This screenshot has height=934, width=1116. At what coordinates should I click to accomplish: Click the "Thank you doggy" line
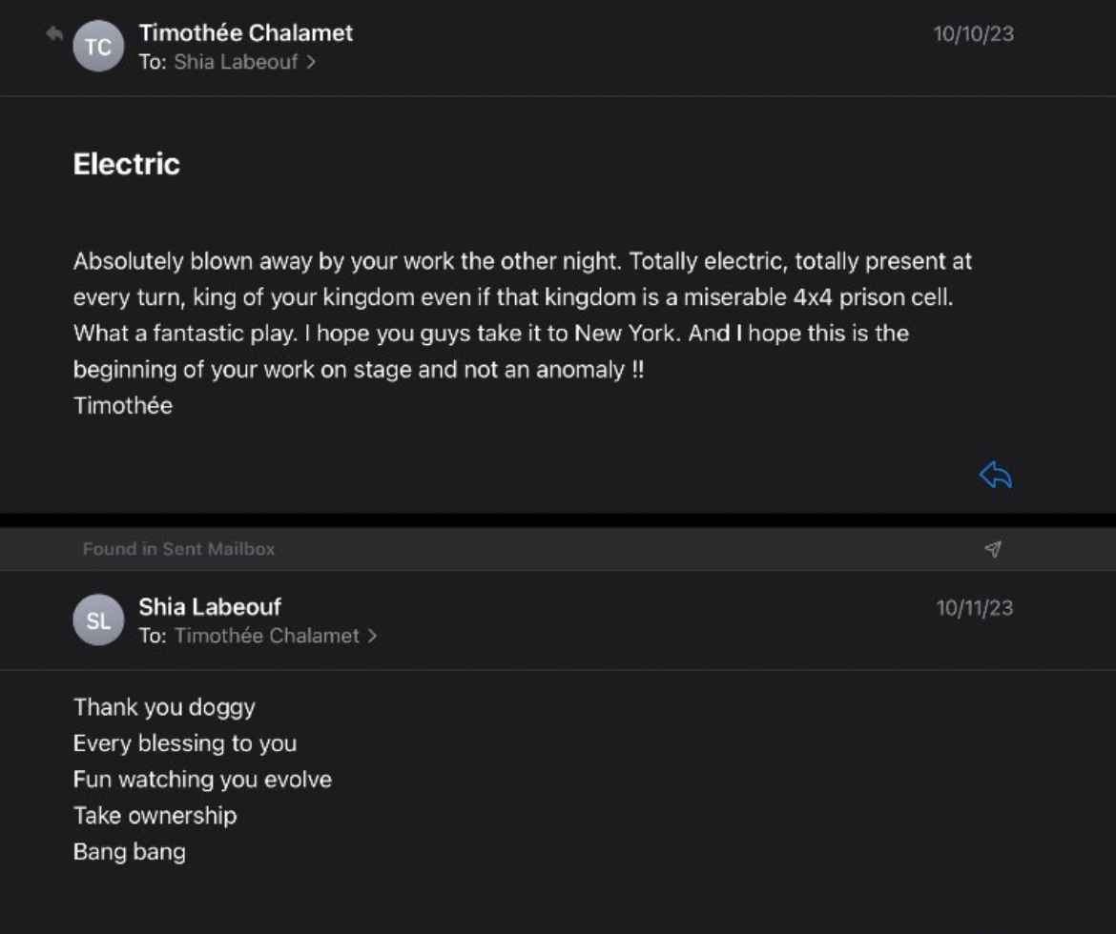click(164, 707)
